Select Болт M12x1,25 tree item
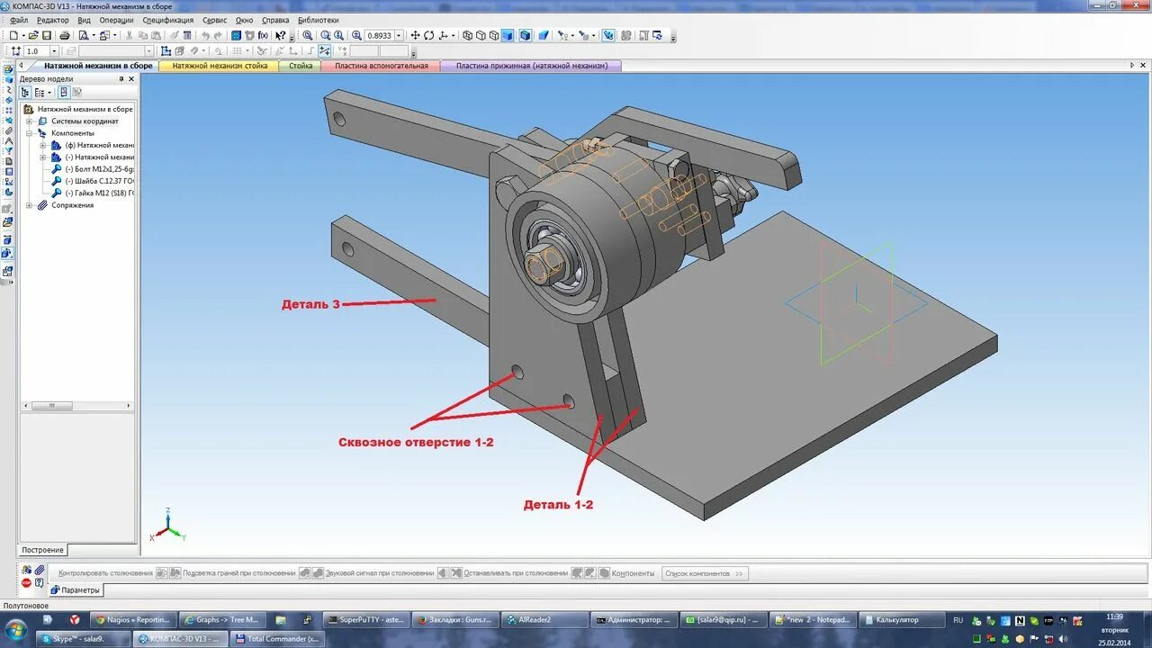 coord(99,169)
